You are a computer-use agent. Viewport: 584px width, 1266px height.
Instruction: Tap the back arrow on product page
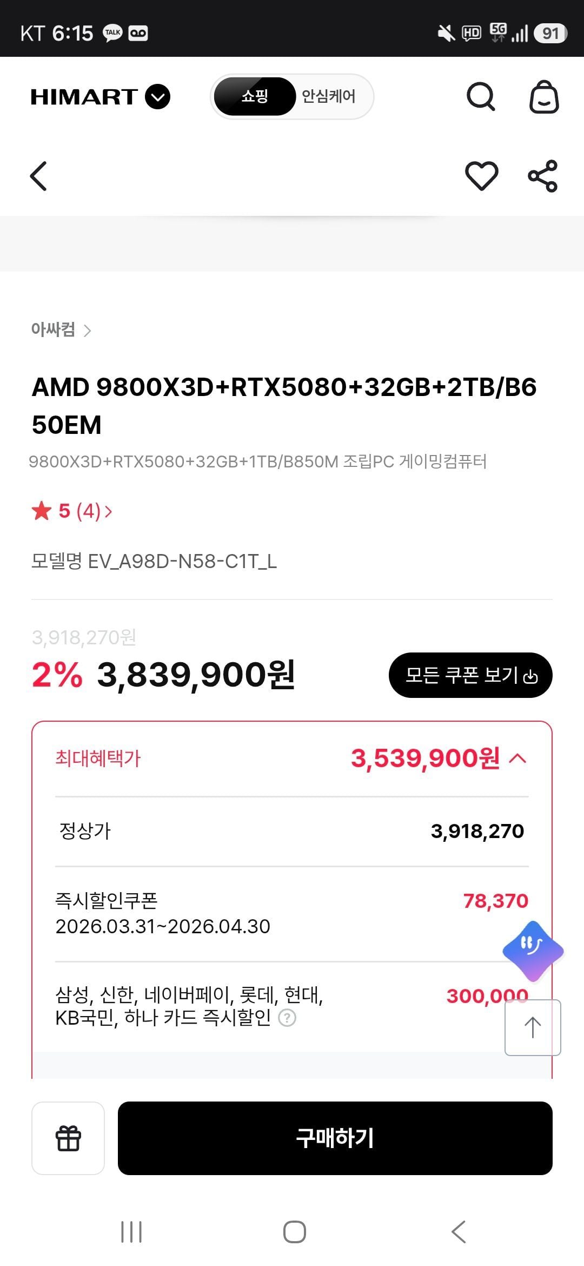pos(38,176)
